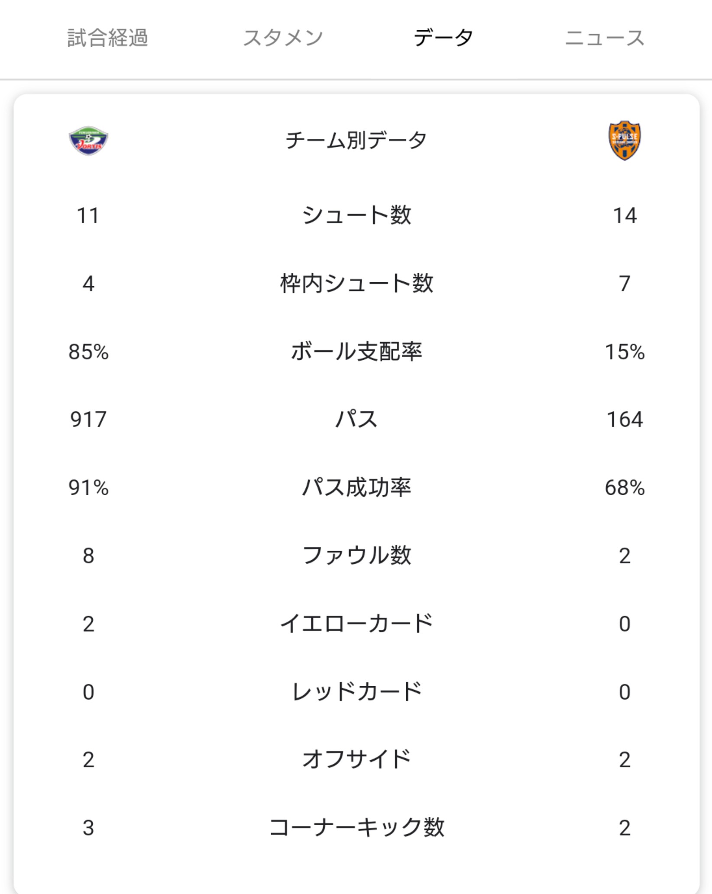
Task: Open the 試合経過 tab
Action: click(x=107, y=38)
